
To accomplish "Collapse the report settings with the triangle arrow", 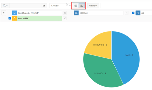I will tap(4, 13).
